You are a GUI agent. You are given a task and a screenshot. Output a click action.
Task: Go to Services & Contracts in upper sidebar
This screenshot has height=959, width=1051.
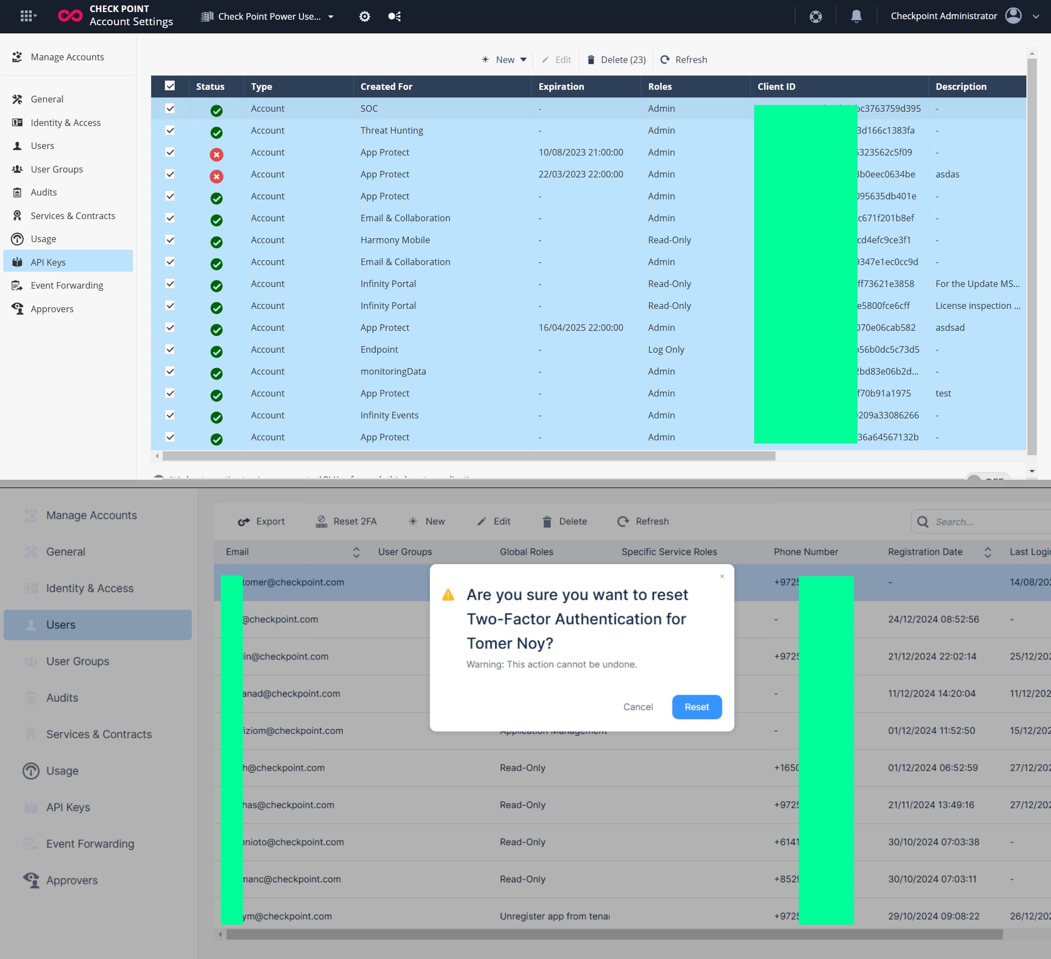73,216
